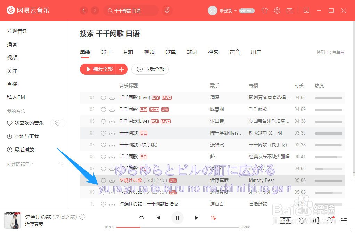Click the VIP 开通 badge

point(247,11)
